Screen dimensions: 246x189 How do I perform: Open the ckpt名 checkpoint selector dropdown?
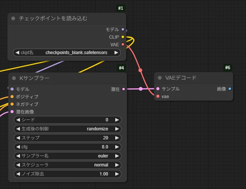click(x=67, y=53)
